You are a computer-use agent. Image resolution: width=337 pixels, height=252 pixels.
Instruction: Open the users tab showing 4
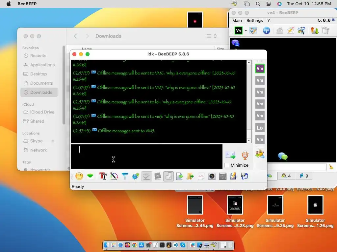[x=286, y=176]
